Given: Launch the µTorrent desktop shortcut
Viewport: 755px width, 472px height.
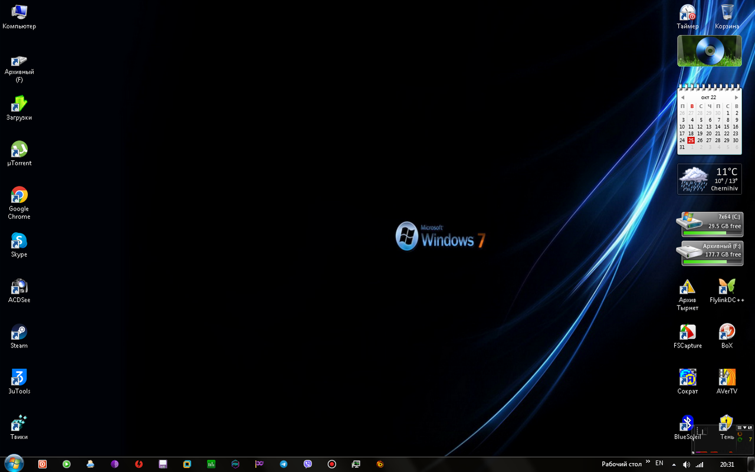Looking at the screenshot, I should click(x=19, y=153).
